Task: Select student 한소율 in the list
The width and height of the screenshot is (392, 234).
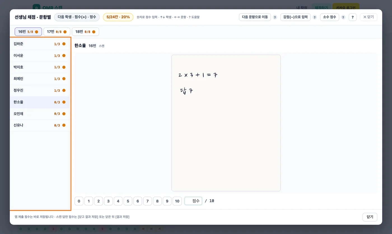Action: (40, 102)
